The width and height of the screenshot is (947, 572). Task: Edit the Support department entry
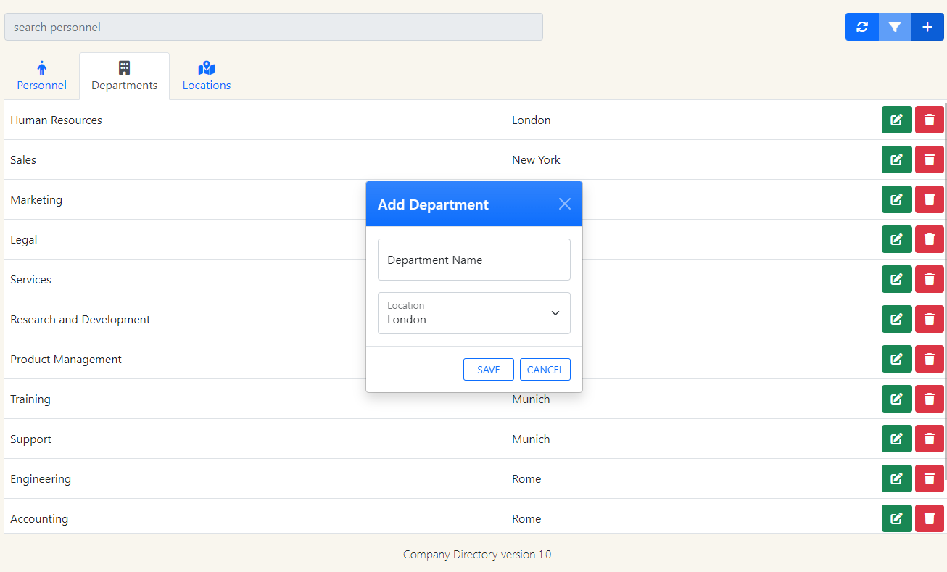[x=896, y=439]
